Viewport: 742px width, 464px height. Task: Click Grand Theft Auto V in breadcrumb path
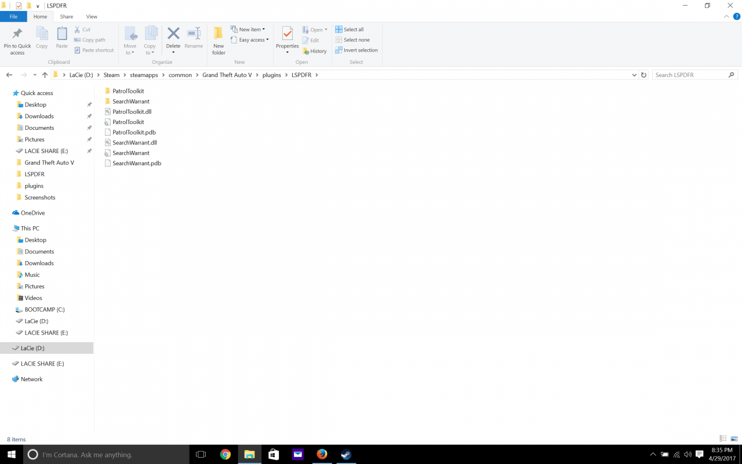[227, 75]
